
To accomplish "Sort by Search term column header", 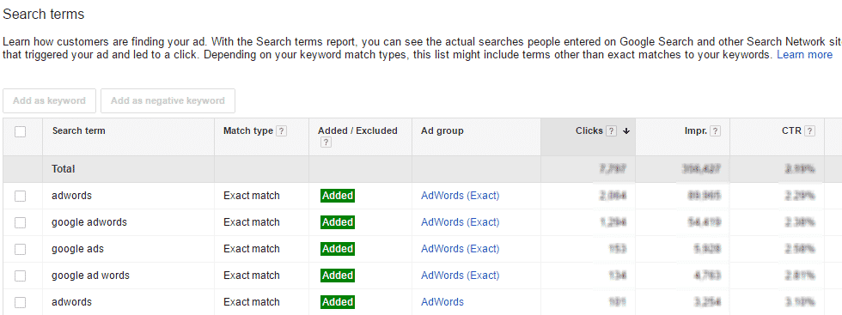I will click(x=78, y=131).
